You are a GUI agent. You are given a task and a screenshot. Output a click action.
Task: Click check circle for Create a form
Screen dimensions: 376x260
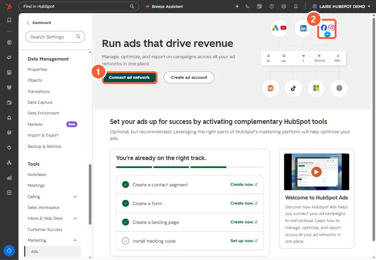tap(125, 203)
